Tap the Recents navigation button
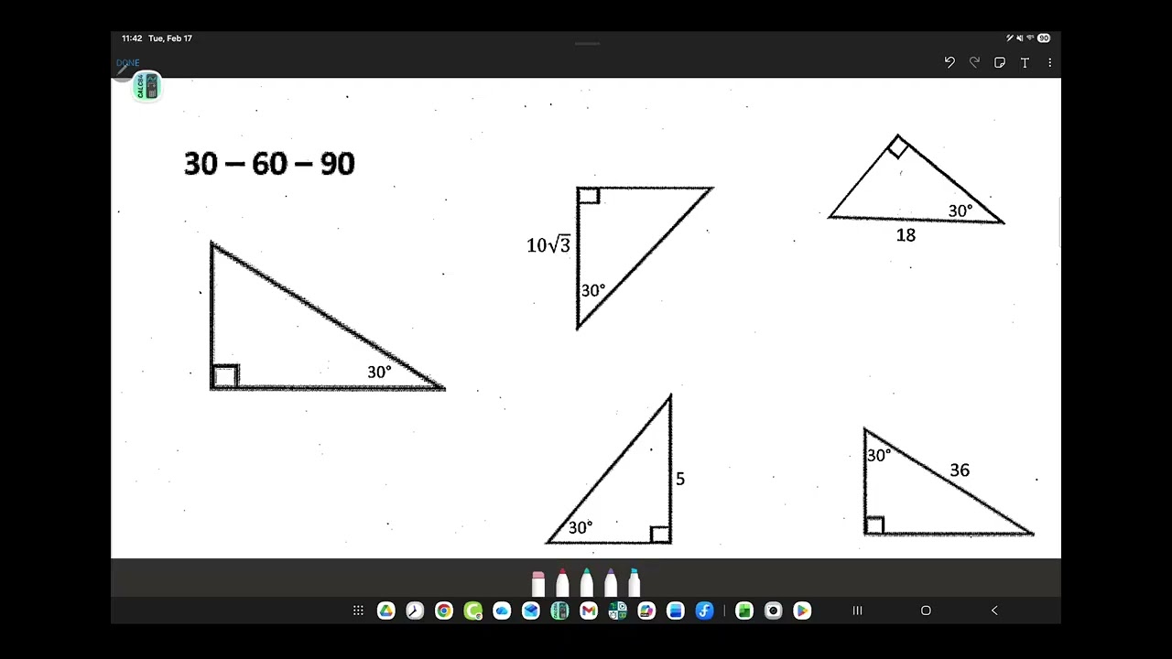 tap(858, 610)
